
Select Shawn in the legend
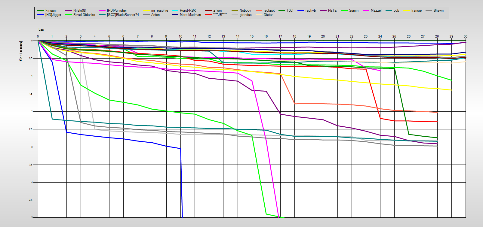(438, 11)
